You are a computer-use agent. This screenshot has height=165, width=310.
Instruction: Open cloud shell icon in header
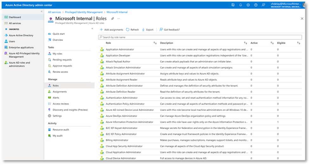click(x=233, y=5)
